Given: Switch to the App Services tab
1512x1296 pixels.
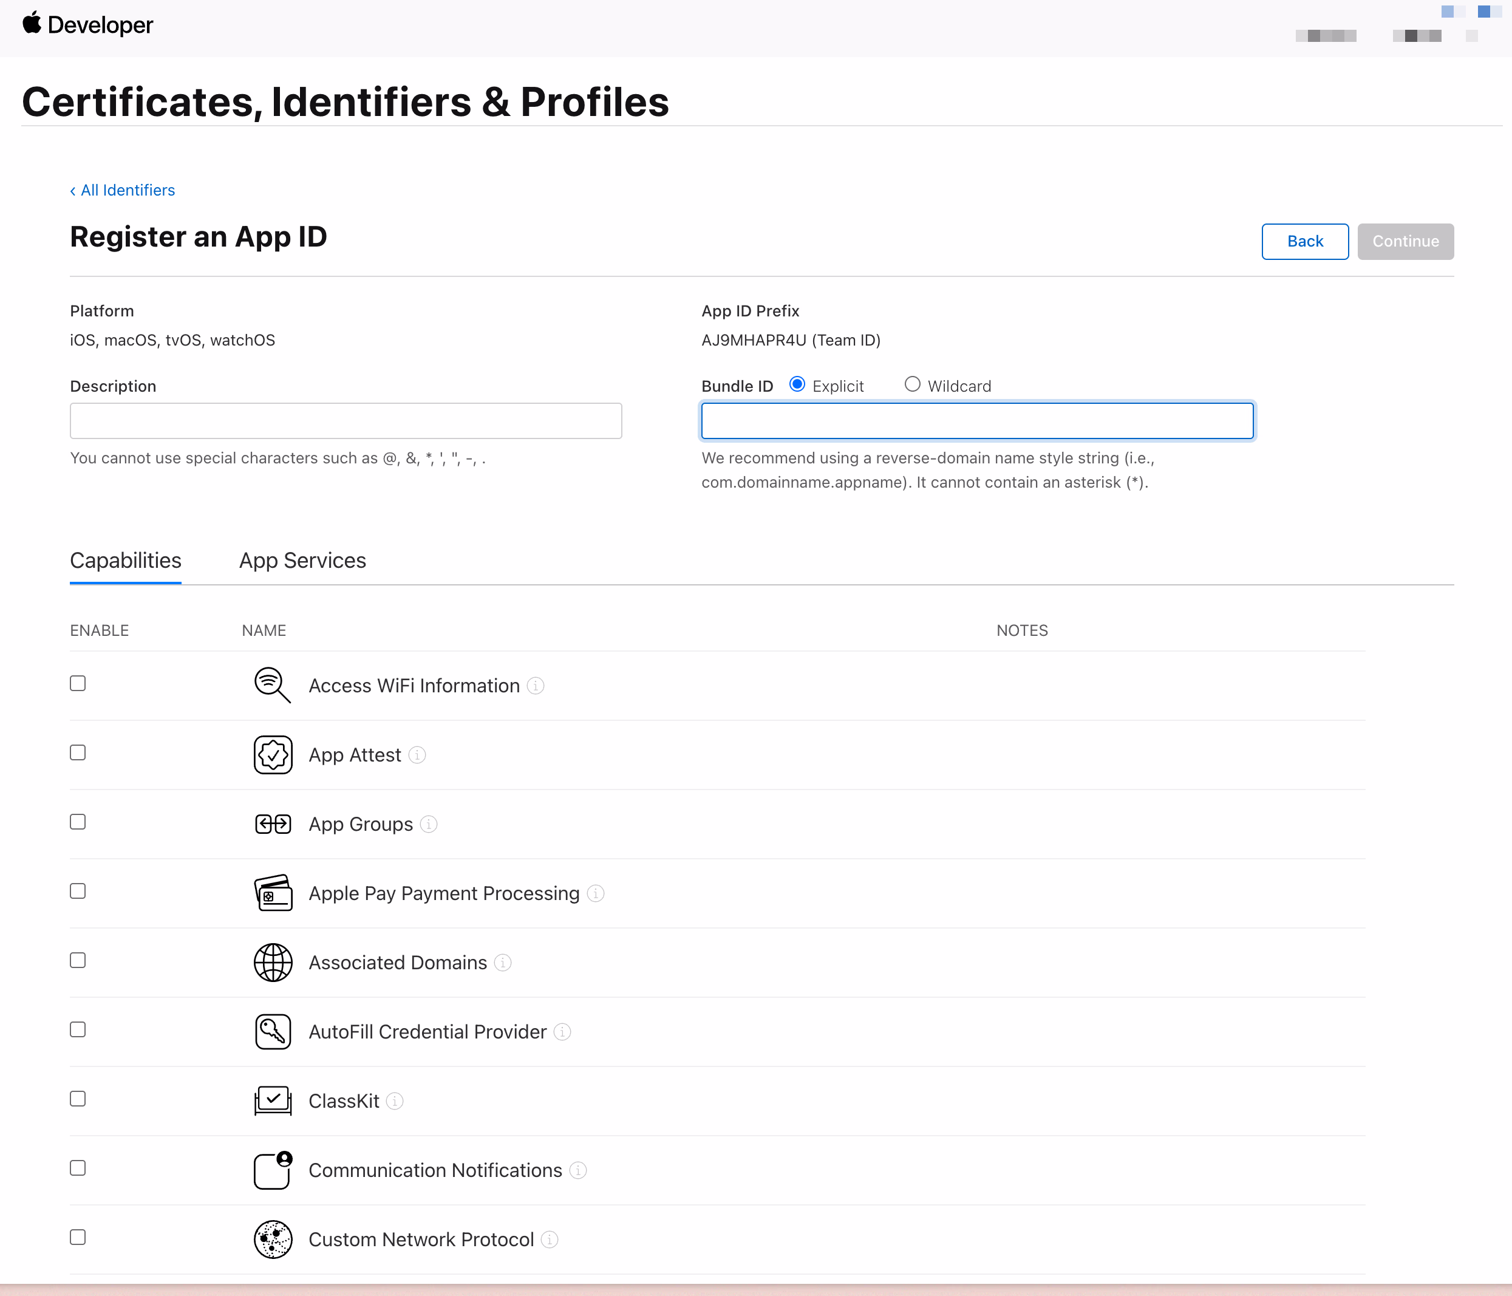Looking at the screenshot, I should 302,561.
